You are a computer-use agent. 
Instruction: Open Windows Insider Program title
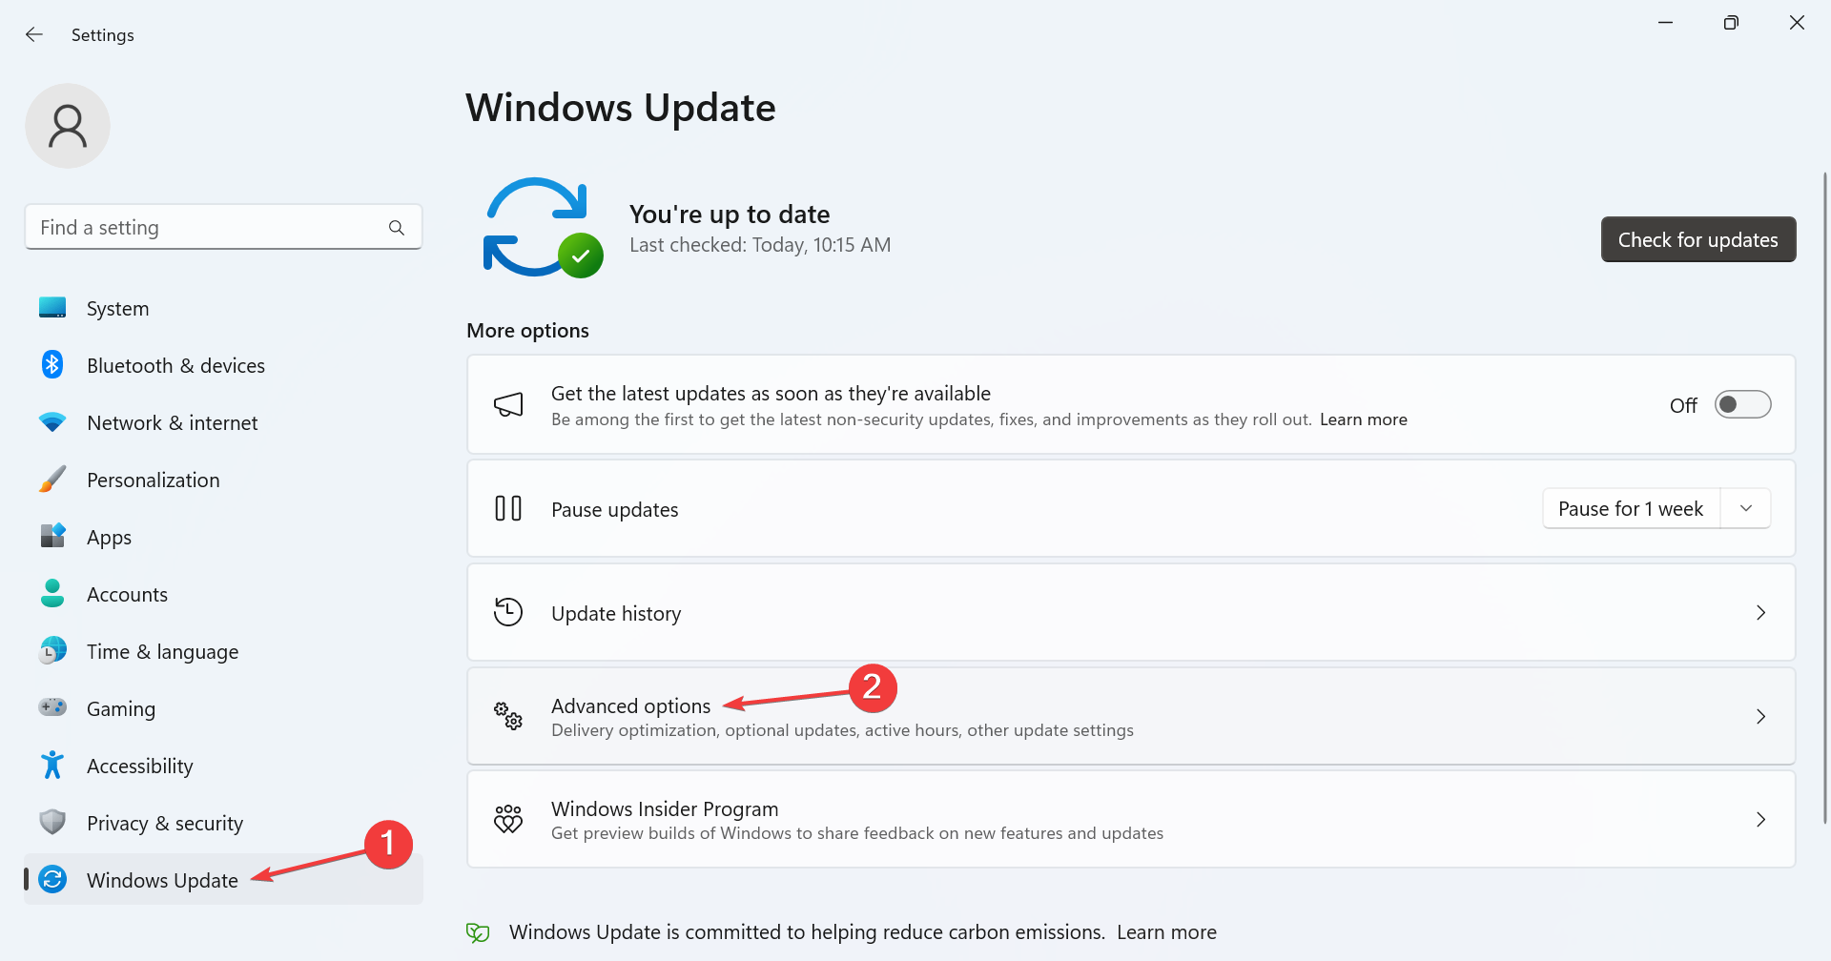coord(665,808)
